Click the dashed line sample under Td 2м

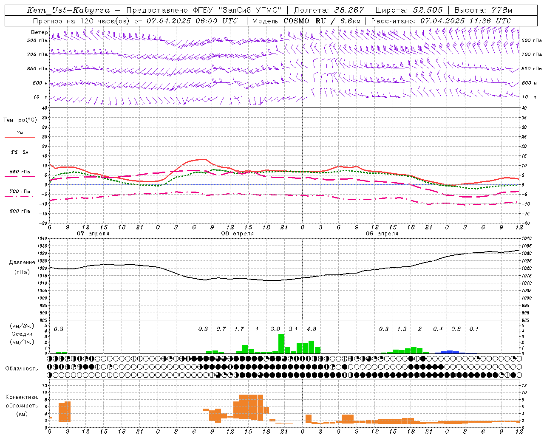(19, 157)
